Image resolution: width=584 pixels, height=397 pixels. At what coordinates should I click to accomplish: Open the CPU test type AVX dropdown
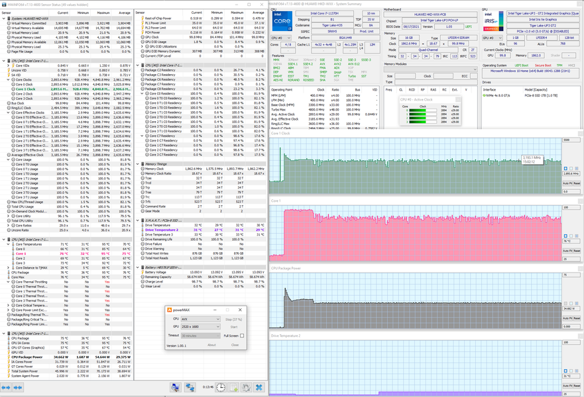pos(200,319)
